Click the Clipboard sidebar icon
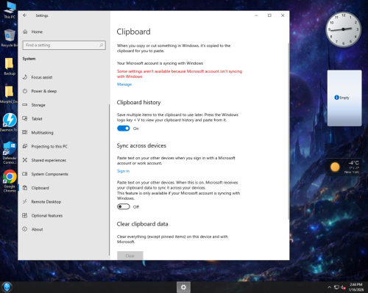 coord(25,188)
